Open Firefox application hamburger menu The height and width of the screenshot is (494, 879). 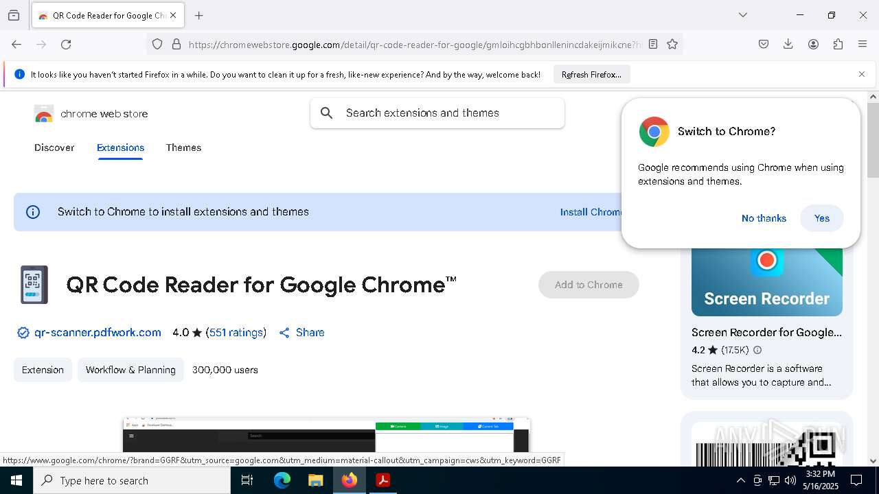click(863, 44)
